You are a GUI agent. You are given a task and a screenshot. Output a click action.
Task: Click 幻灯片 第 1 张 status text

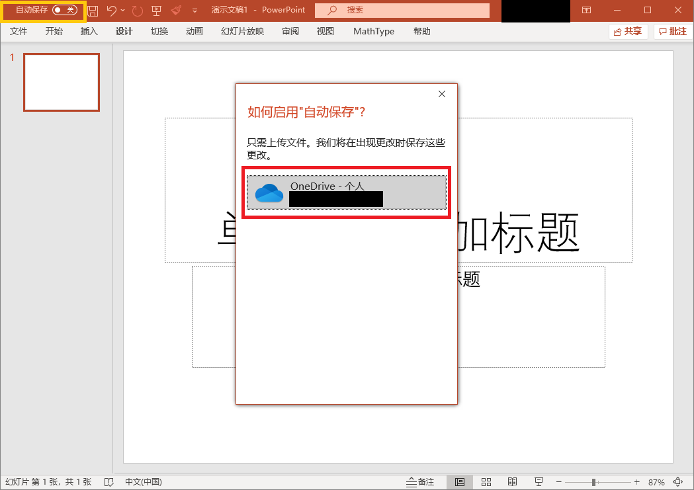pos(48,482)
